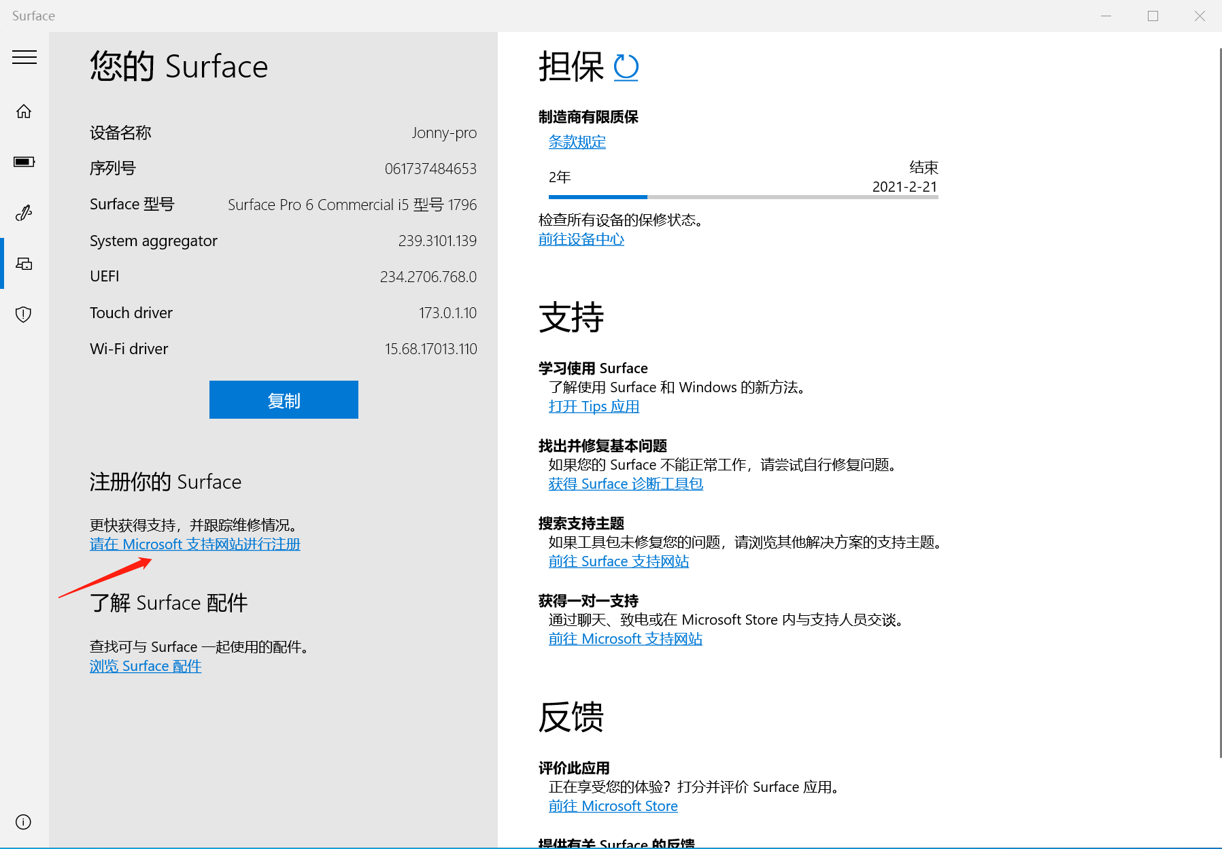Click 前往 Microsoft 支持网站 for one-on-one support
Screen dimensions: 1222x849
click(x=625, y=638)
